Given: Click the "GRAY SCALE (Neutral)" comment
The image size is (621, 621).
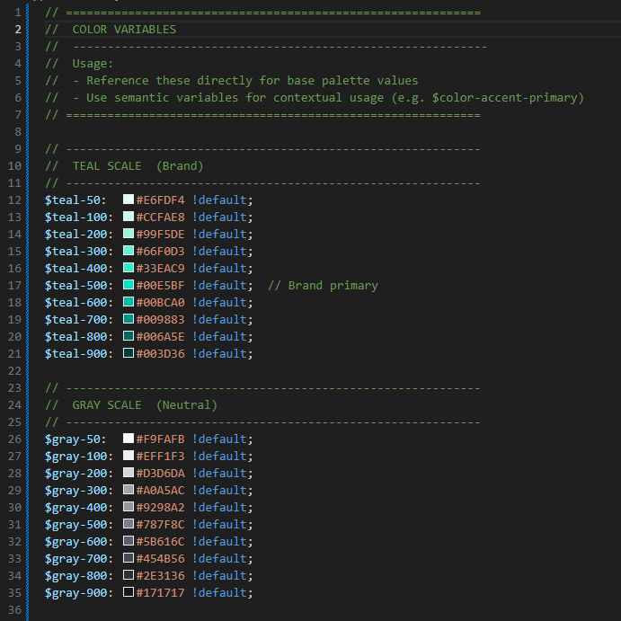Looking at the screenshot, I should [x=144, y=404].
